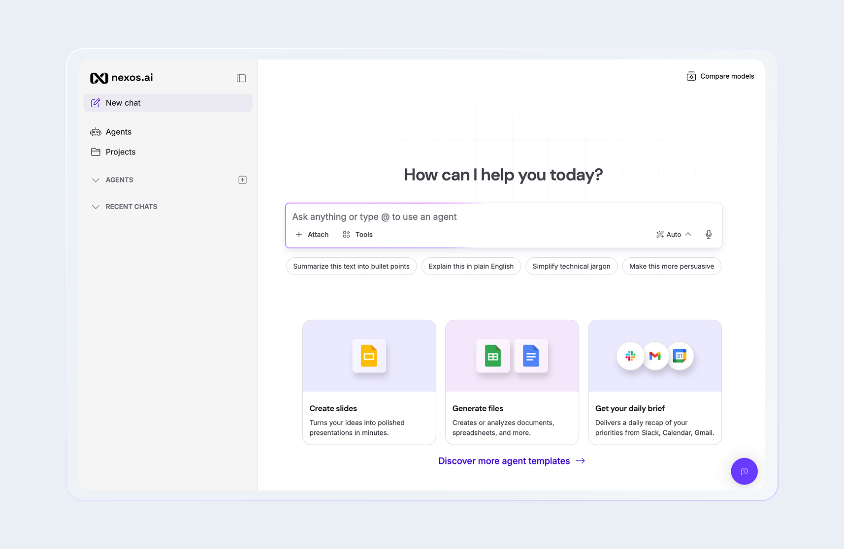The height and width of the screenshot is (549, 844).
Task: Open the Tools selector in the chat box
Action: point(357,234)
